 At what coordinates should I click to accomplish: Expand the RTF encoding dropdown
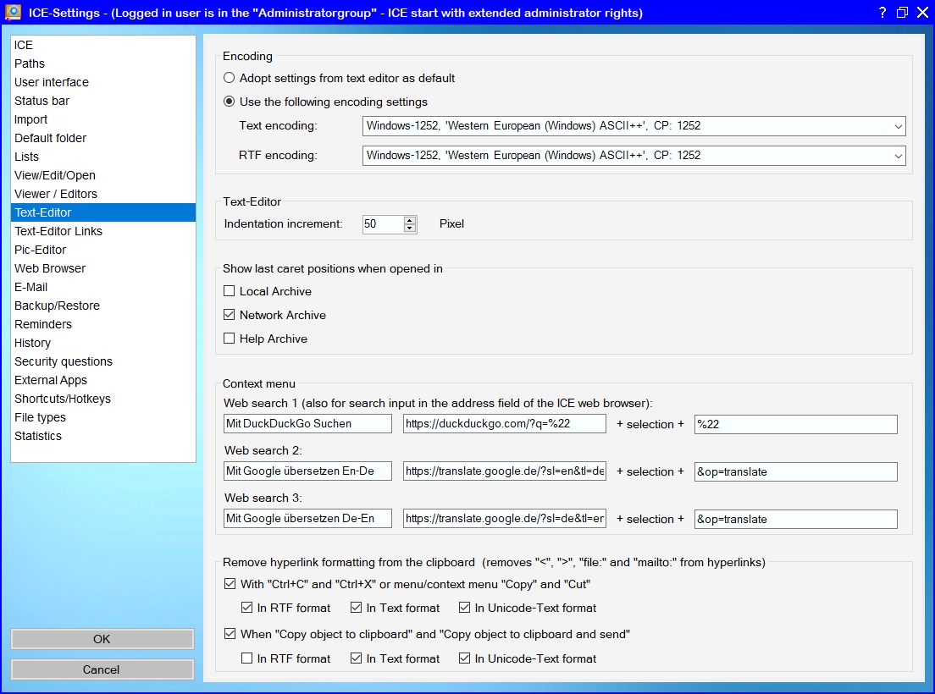pos(897,156)
